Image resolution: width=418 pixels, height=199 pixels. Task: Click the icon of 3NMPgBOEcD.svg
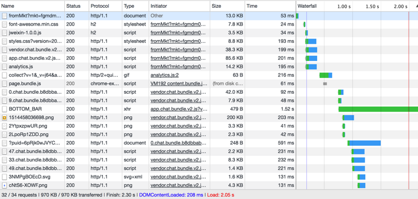point(4,177)
